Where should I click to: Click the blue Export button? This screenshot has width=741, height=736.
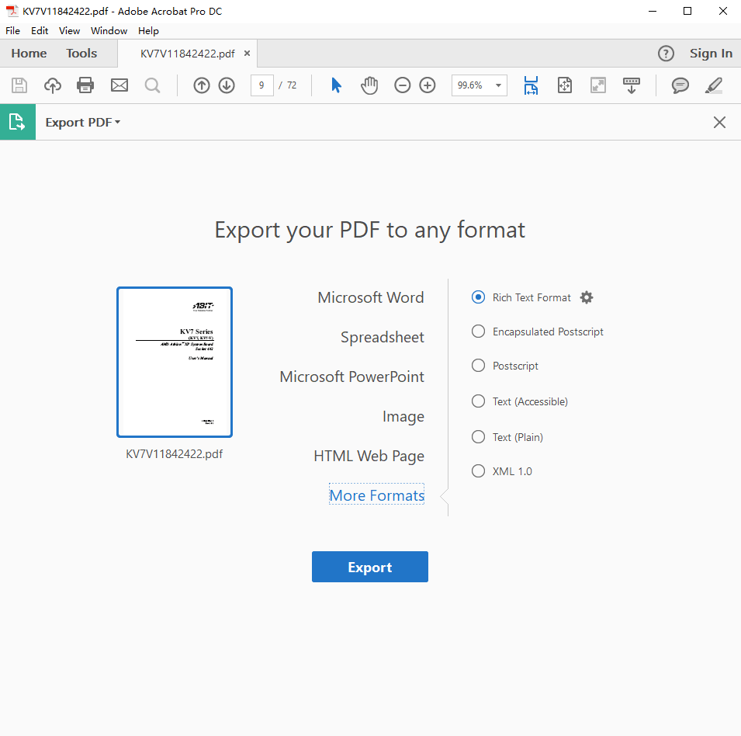369,567
